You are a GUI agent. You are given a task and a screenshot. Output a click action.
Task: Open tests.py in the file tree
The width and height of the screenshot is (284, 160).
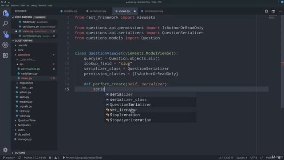click(24, 111)
